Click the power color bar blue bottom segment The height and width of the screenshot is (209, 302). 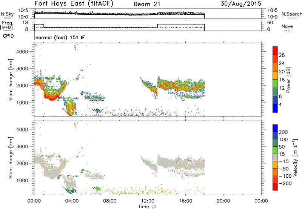(x=275, y=108)
